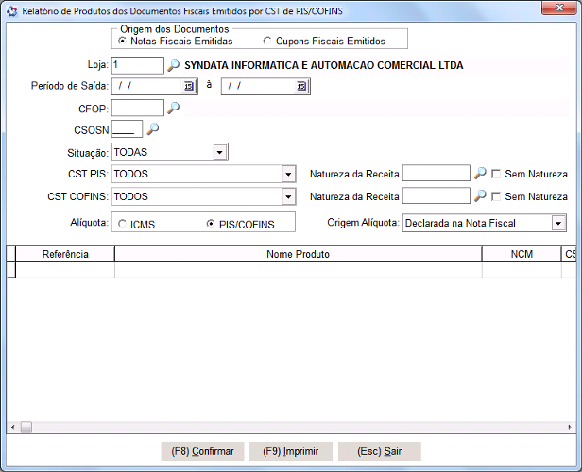Image resolution: width=582 pixels, height=472 pixels.
Task: Click the window title bar application icon
Action: click(x=11, y=9)
